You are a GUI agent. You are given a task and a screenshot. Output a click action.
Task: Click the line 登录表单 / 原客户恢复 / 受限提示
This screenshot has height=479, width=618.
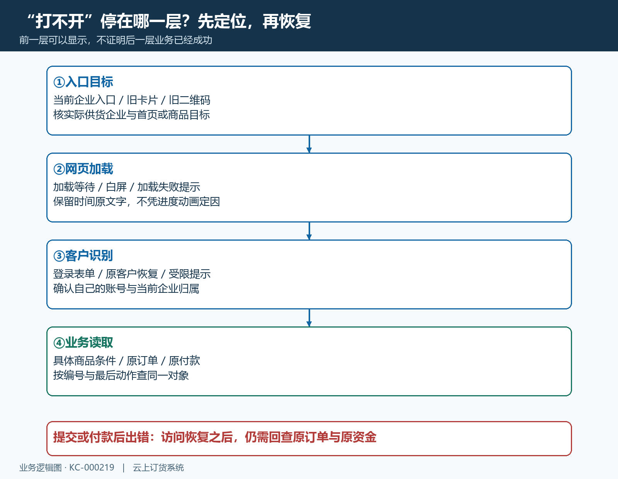coord(132,274)
